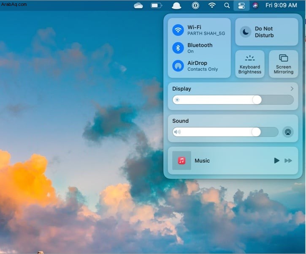
Task: Open the 1Password menu bar icon
Action: [x=195, y=5]
